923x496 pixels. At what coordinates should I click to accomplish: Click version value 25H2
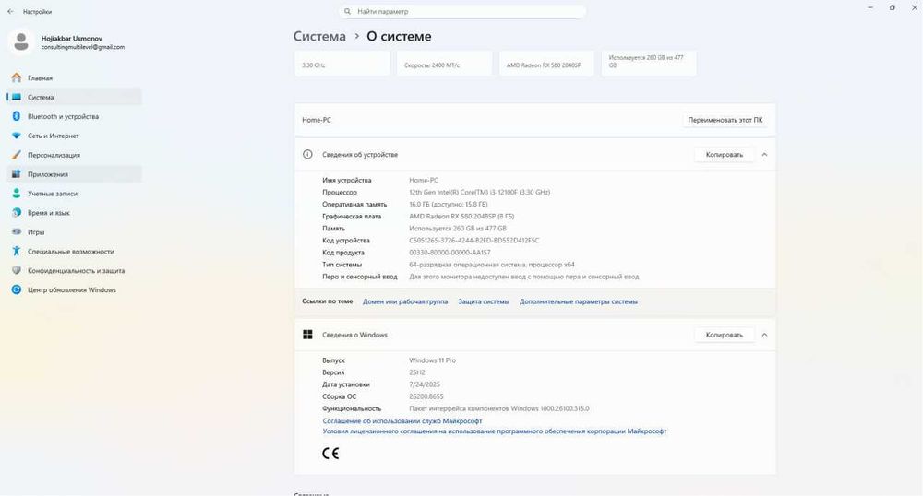pos(417,372)
